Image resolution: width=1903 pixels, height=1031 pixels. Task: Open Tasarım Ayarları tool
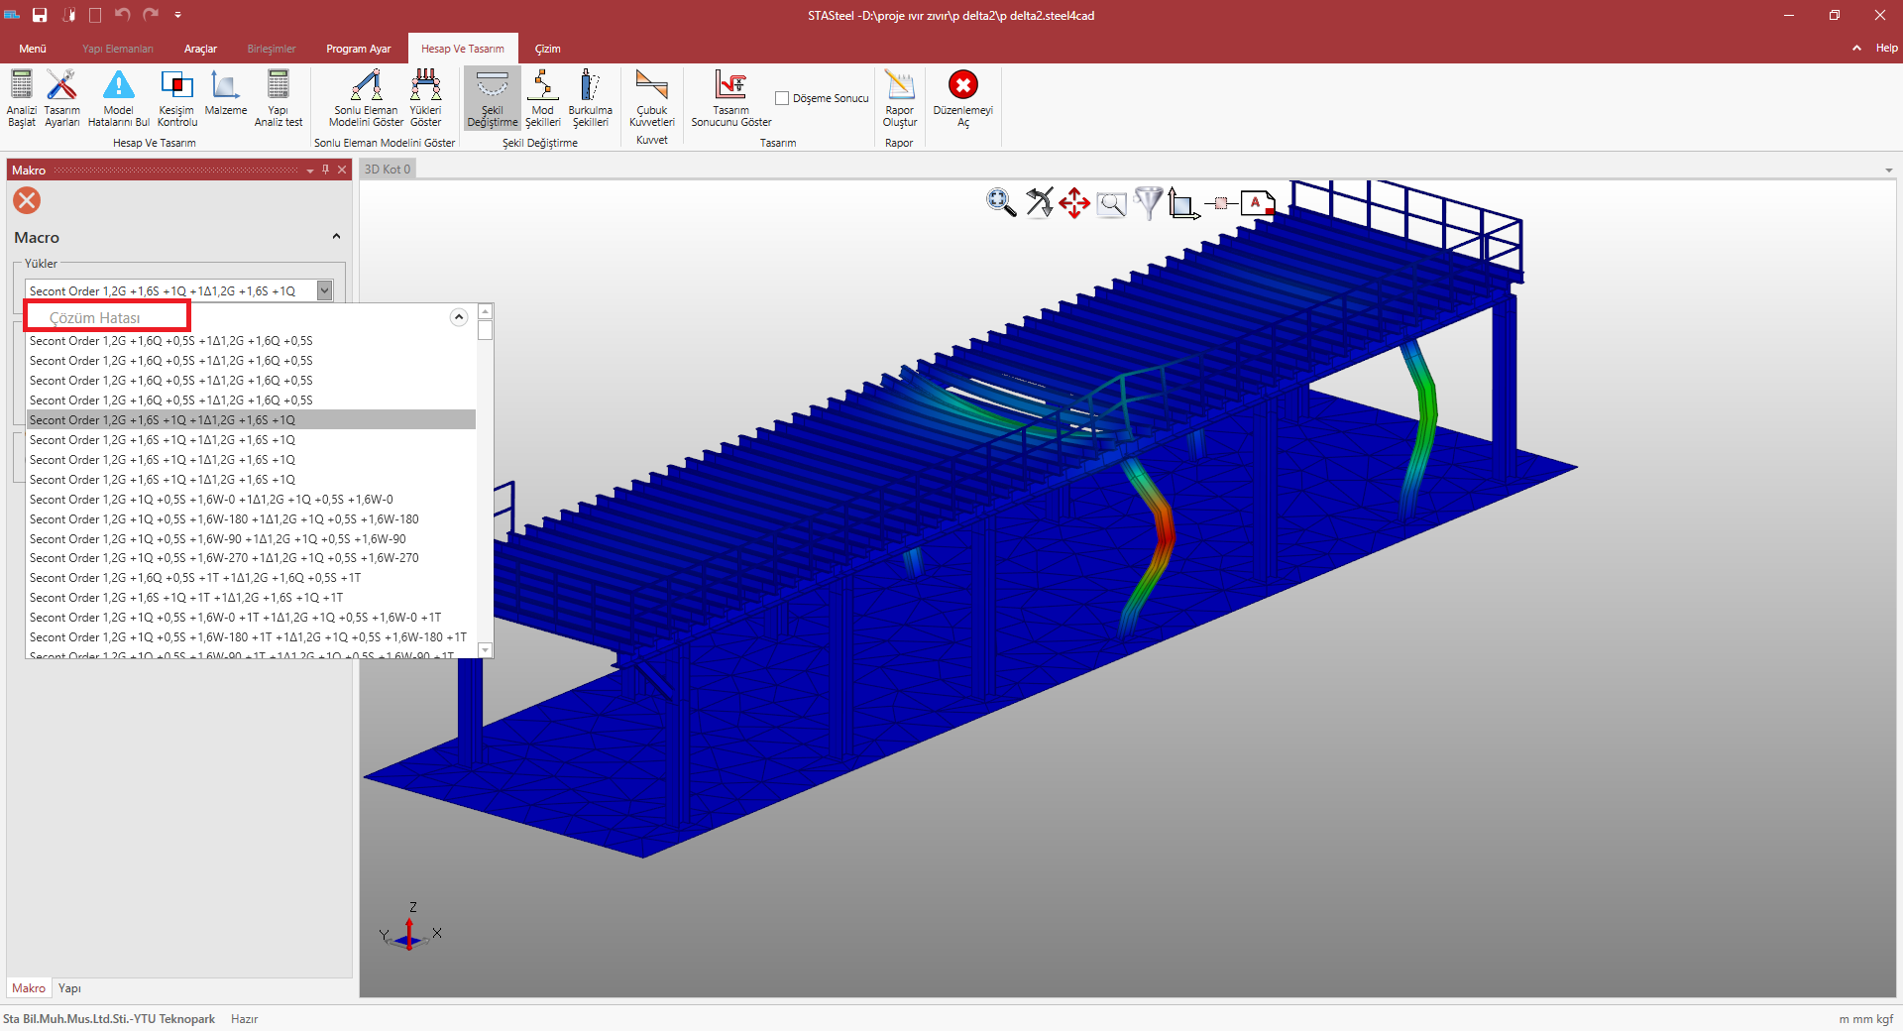click(61, 87)
